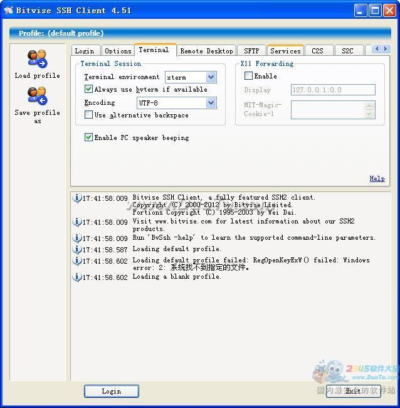Image resolution: width=400 pixels, height=408 pixels.
Task: Click info icon beside 'Bitvise SSH Client, a fully featured' log entry
Action: pyautogui.click(x=76, y=198)
